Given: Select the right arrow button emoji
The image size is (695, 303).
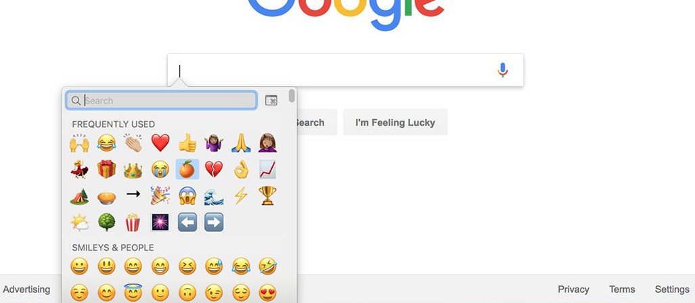Looking at the screenshot, I should pyautogui.click(x=214, y=222).
